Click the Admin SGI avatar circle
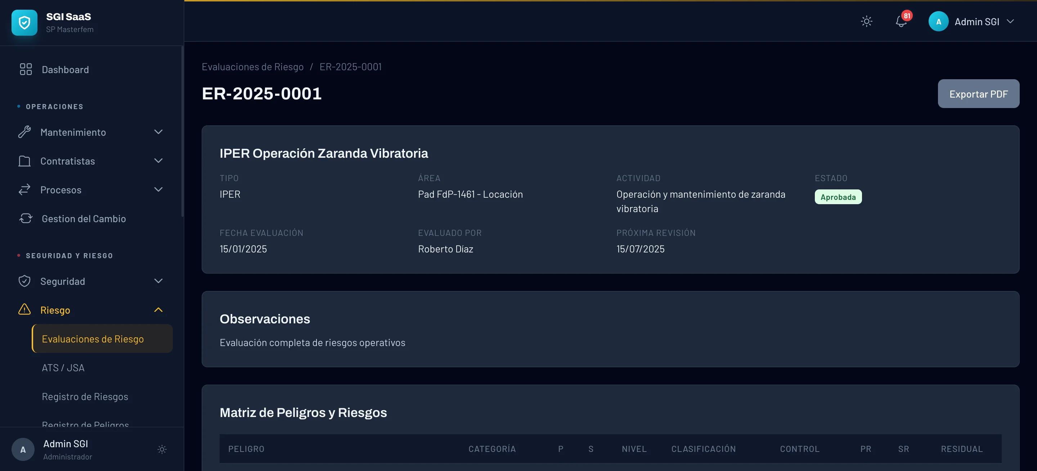 click(x=938, y=21)
